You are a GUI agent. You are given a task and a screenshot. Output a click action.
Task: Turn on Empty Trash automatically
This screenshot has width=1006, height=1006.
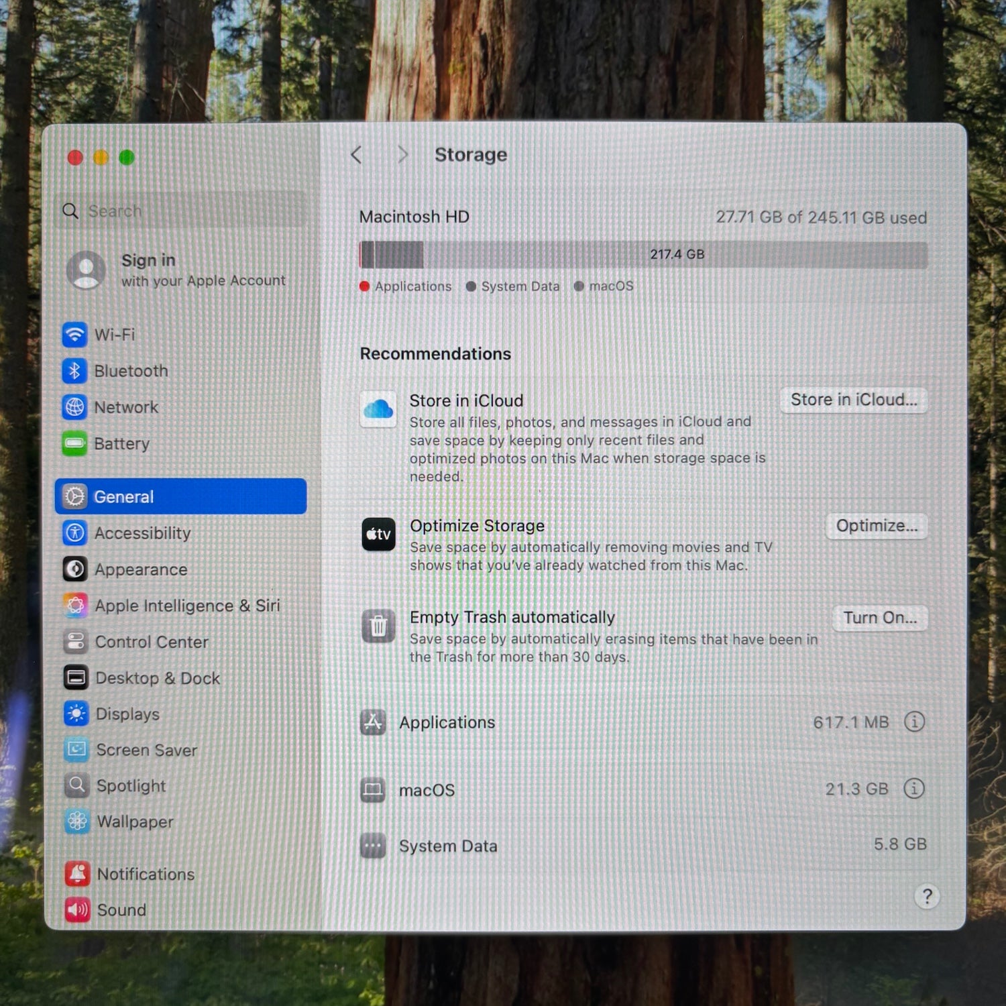(x=879, y=618)
